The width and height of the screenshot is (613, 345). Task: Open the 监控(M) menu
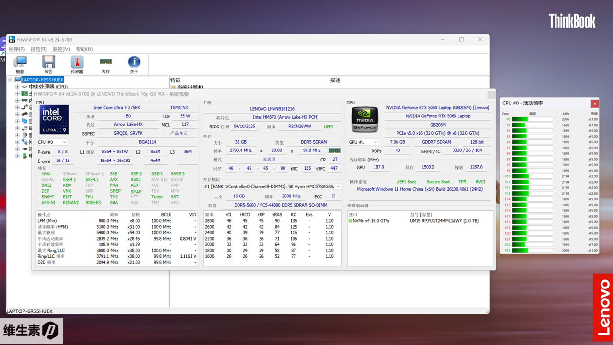point(61,49)
